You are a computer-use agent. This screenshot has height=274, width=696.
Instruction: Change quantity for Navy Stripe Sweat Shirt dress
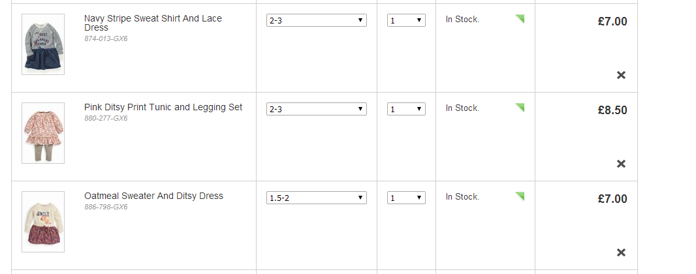tap(406, 21)
